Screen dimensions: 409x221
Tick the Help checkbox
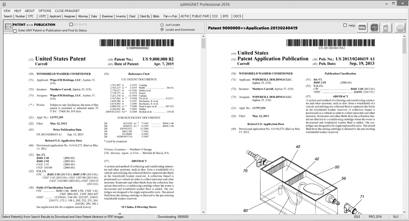coord(346,25)
